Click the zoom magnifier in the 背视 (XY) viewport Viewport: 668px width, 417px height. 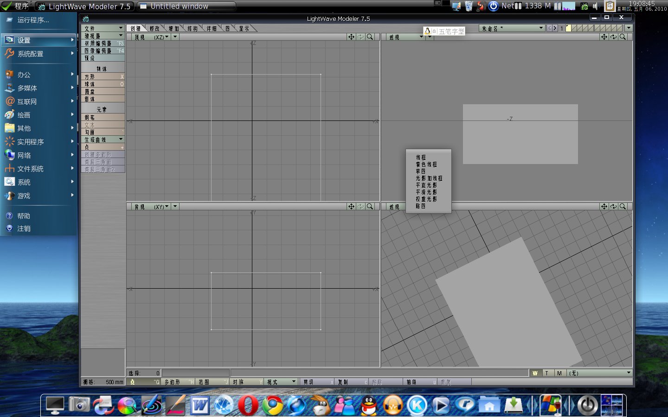coord(370,206)
